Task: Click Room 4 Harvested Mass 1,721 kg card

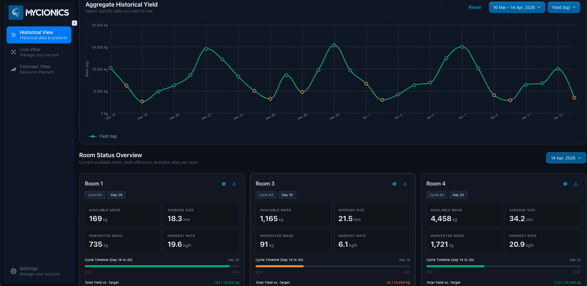Action: tap(464, 241)
